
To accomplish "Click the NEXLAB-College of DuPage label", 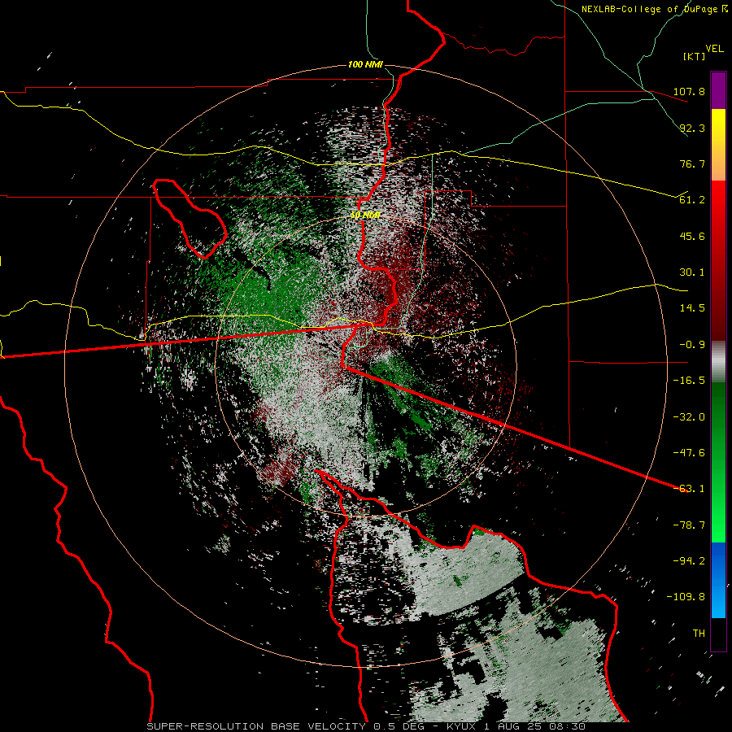I will click(x=650, y=9).
